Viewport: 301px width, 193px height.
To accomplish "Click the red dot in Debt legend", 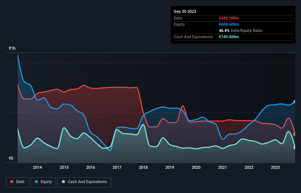I will point(12,182).
